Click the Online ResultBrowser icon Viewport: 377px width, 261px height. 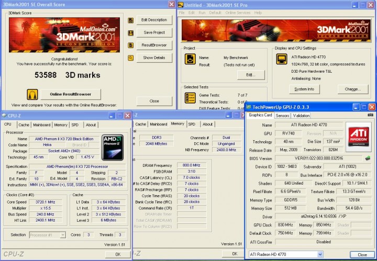(32, 94)
